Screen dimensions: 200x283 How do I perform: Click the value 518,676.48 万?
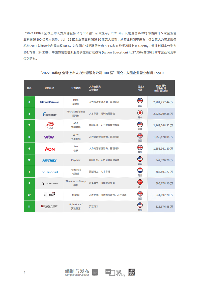[x=164, y=207]
